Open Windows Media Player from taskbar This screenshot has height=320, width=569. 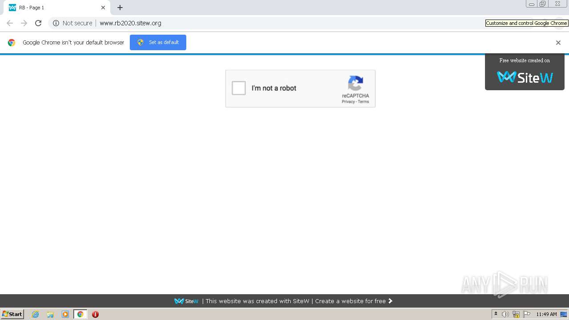click(x=65, y=314)
